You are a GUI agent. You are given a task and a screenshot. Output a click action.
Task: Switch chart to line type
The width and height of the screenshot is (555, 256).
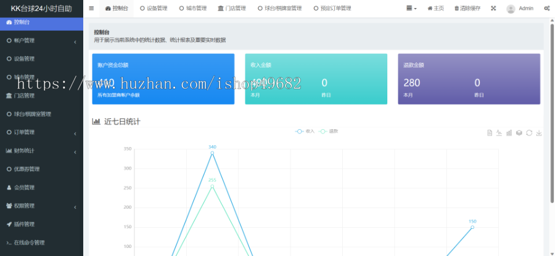coord(499,133)
